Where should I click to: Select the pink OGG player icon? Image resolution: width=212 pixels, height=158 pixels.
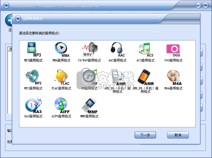[x=173, y=50]
